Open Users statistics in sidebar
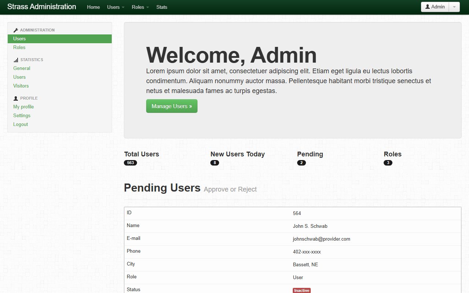Viewport: 469px width, 293px height. pos(19,77)
